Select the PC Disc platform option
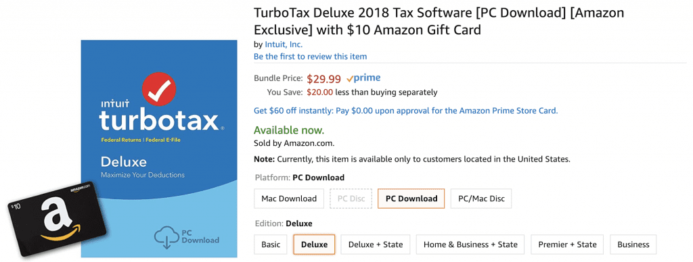The height and width of the screenshot is (262, 693). point(351,199)
